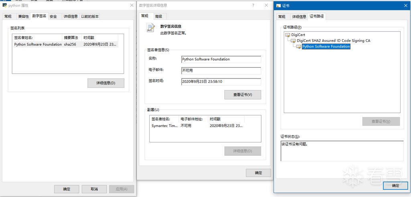Click 电子邮件地址 column header in countersignatures
Screen dimensions: 411x197
193,119
